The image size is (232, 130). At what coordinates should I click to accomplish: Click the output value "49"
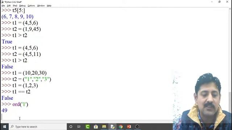click(4, 110)
